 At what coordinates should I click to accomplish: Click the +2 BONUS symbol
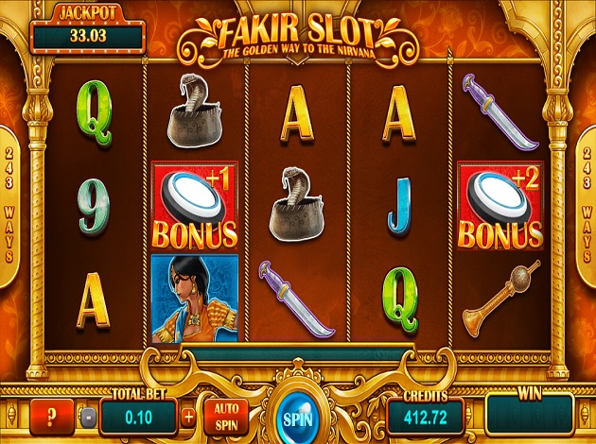tap(500, 205)
